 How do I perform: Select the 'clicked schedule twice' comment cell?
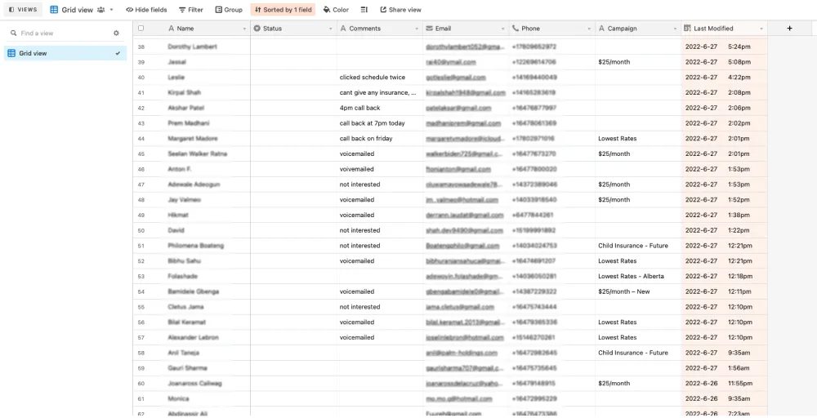(x=380, y=77)
